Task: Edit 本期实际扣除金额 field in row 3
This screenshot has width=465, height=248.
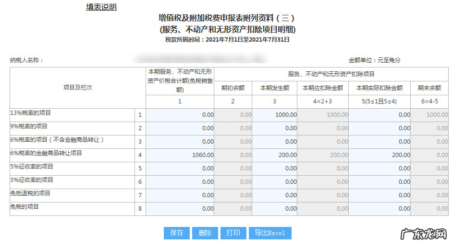Action: pos(379,142)
